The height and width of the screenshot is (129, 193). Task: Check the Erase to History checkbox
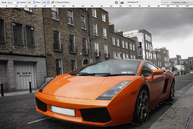[57, 2]
